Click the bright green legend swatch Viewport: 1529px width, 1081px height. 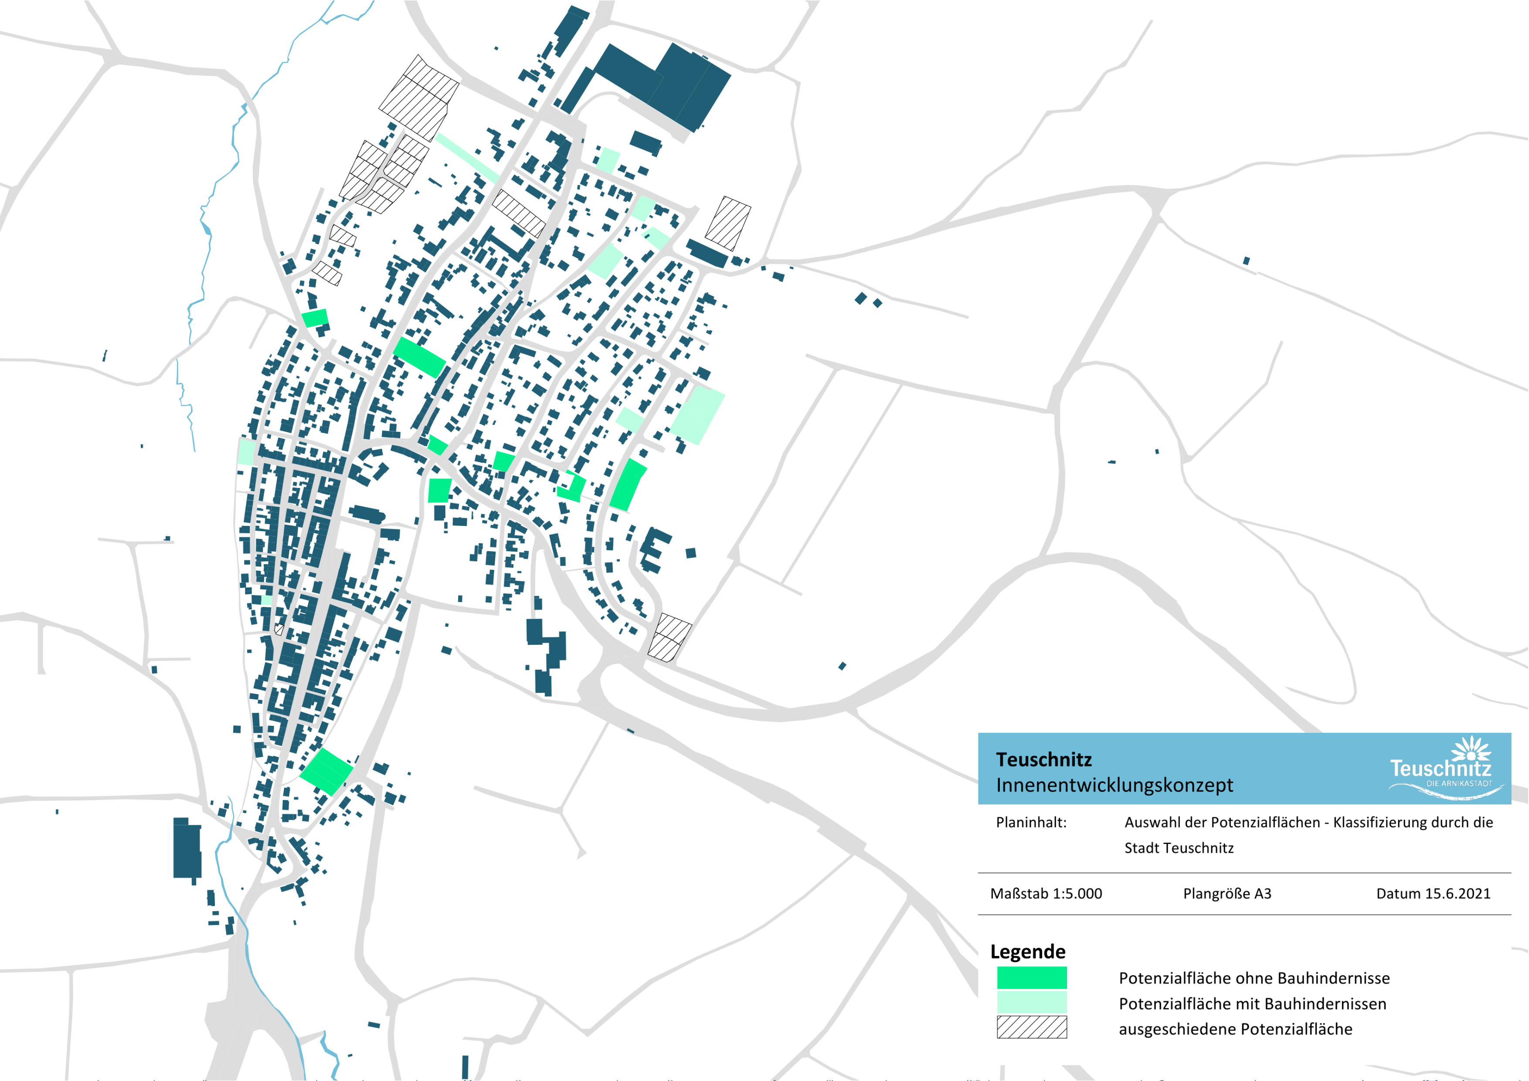(1032, 977)
